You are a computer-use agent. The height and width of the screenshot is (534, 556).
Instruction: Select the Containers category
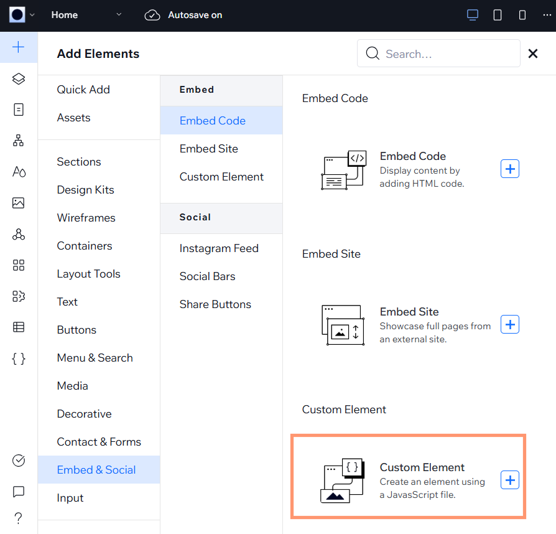click(x=85, y=246)
